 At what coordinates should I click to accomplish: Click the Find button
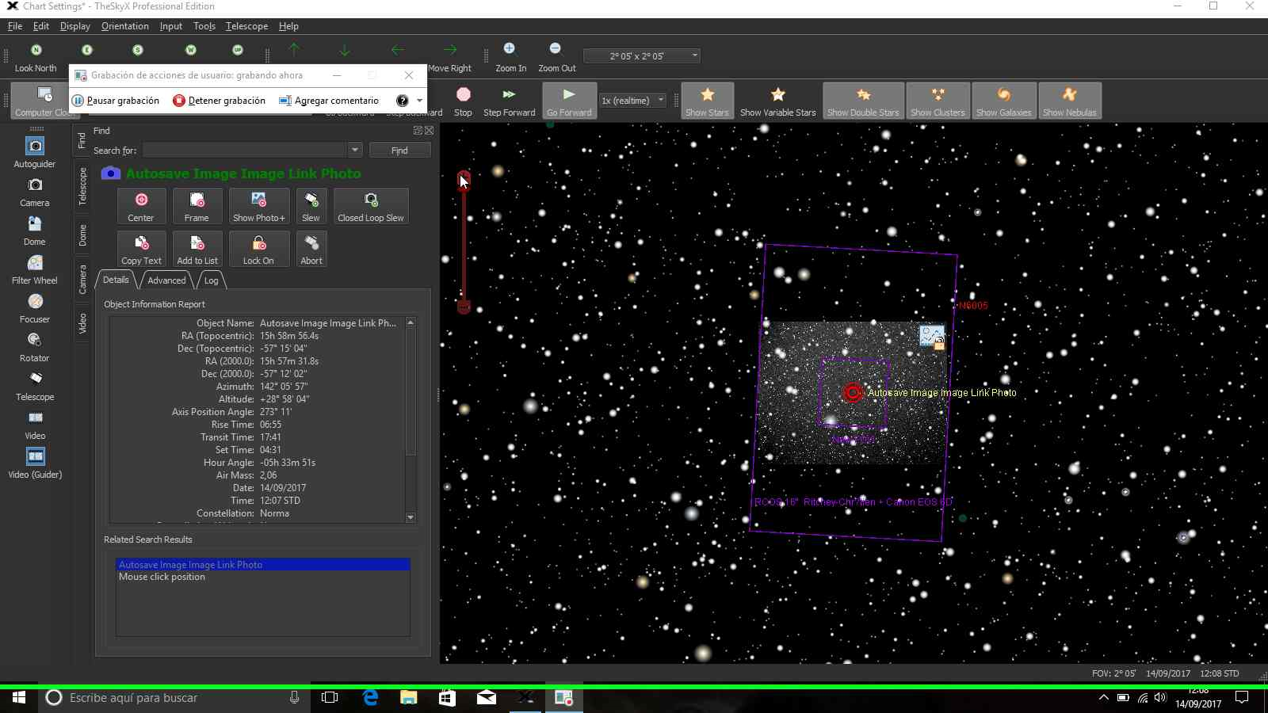coord(399,150)
